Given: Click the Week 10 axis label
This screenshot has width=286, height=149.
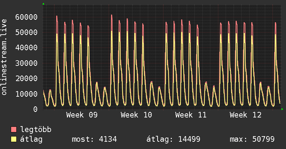Looking at the screenshot, I should click(136, 115).
